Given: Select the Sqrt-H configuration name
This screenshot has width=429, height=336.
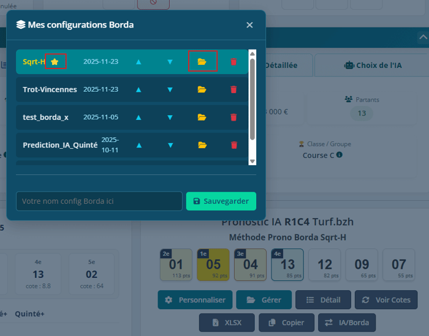Looking at the screenshot, I should pos(34,62).
